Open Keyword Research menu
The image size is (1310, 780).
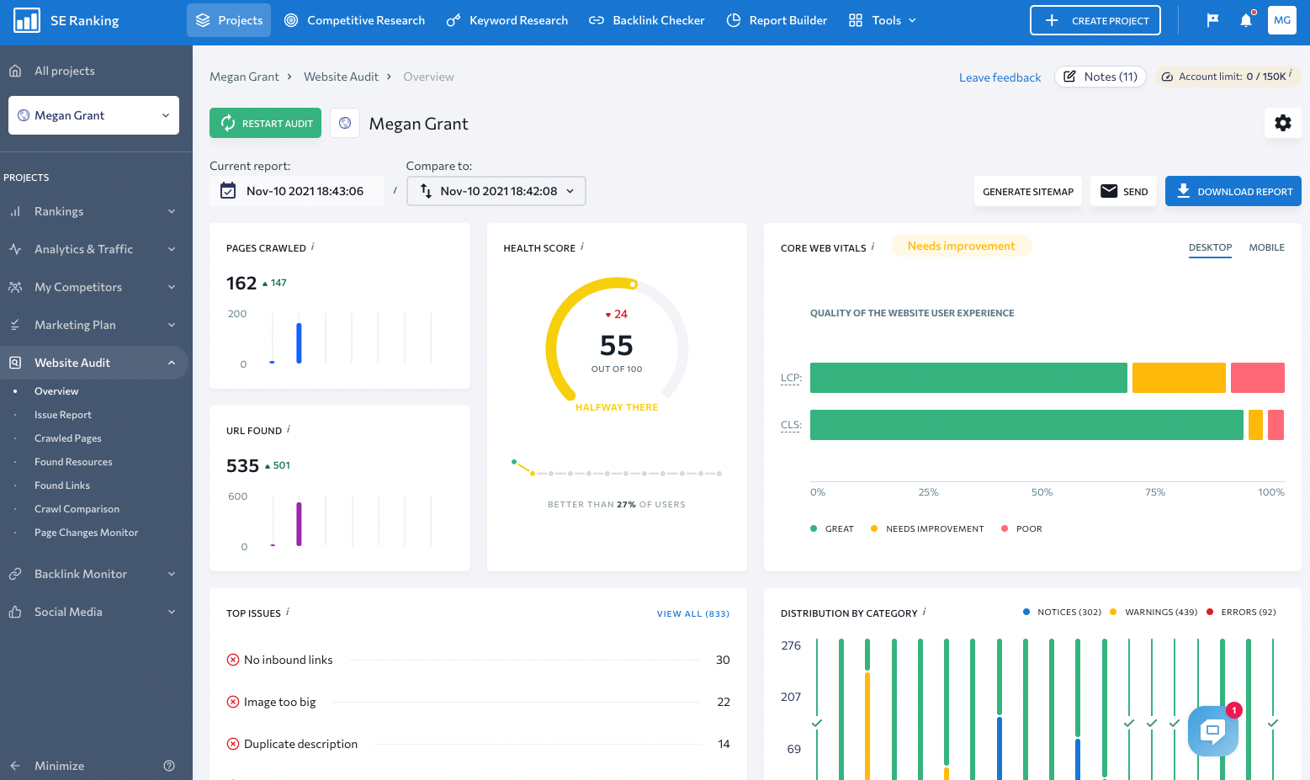pyautogui.click(x=506, y=20)
